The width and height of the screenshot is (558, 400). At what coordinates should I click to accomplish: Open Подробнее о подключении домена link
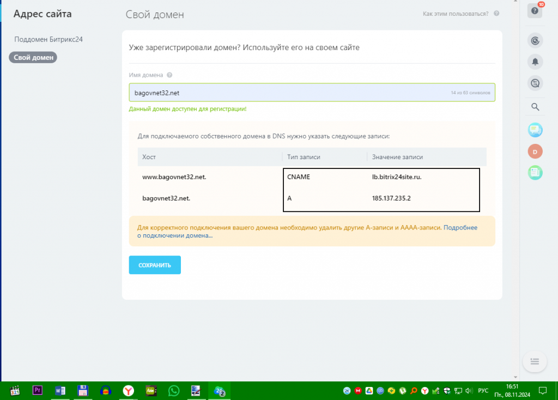tap(460, 227)
